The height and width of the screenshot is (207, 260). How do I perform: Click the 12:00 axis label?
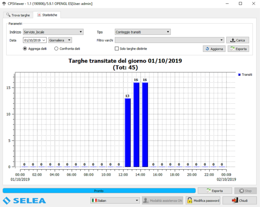(x=123, y=175)
